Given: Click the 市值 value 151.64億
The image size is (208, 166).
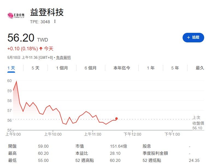Looking at the screenshot, I should (118, 146).
